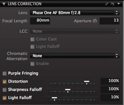Tick the Chromatic Aberration Enable checkbox
This screenshot has width=124, height=105.
(33, 64)
